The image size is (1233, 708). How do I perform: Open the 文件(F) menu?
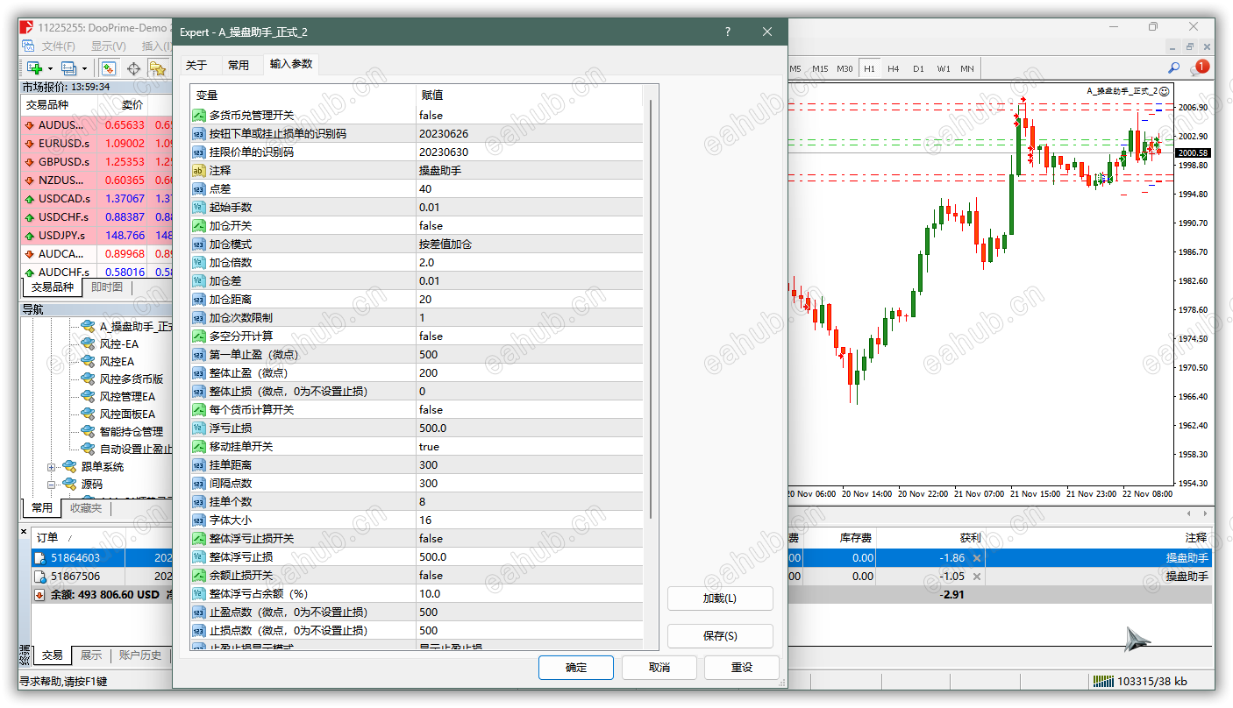pos(58,46)
